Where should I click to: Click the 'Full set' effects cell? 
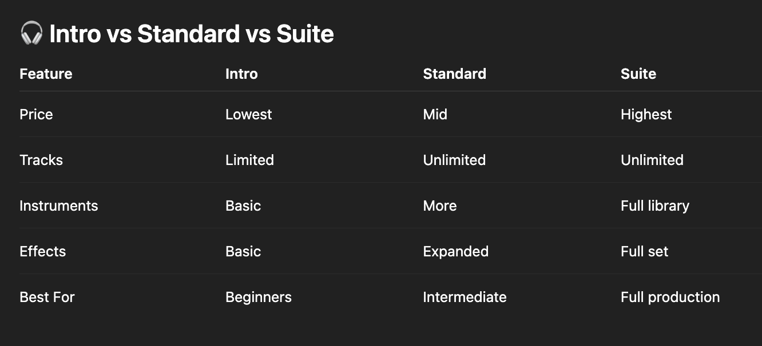click(645, 251)
